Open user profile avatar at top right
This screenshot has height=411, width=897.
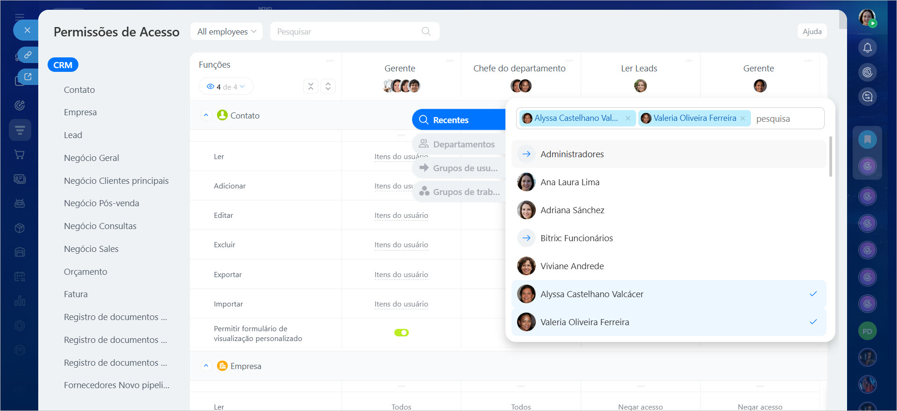click(x=867, y=18)
